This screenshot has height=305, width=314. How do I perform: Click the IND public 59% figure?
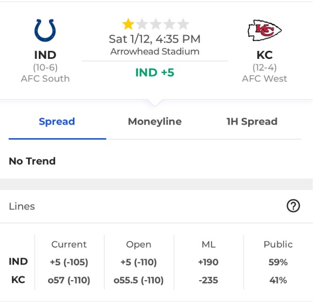(x=278, y=262)
